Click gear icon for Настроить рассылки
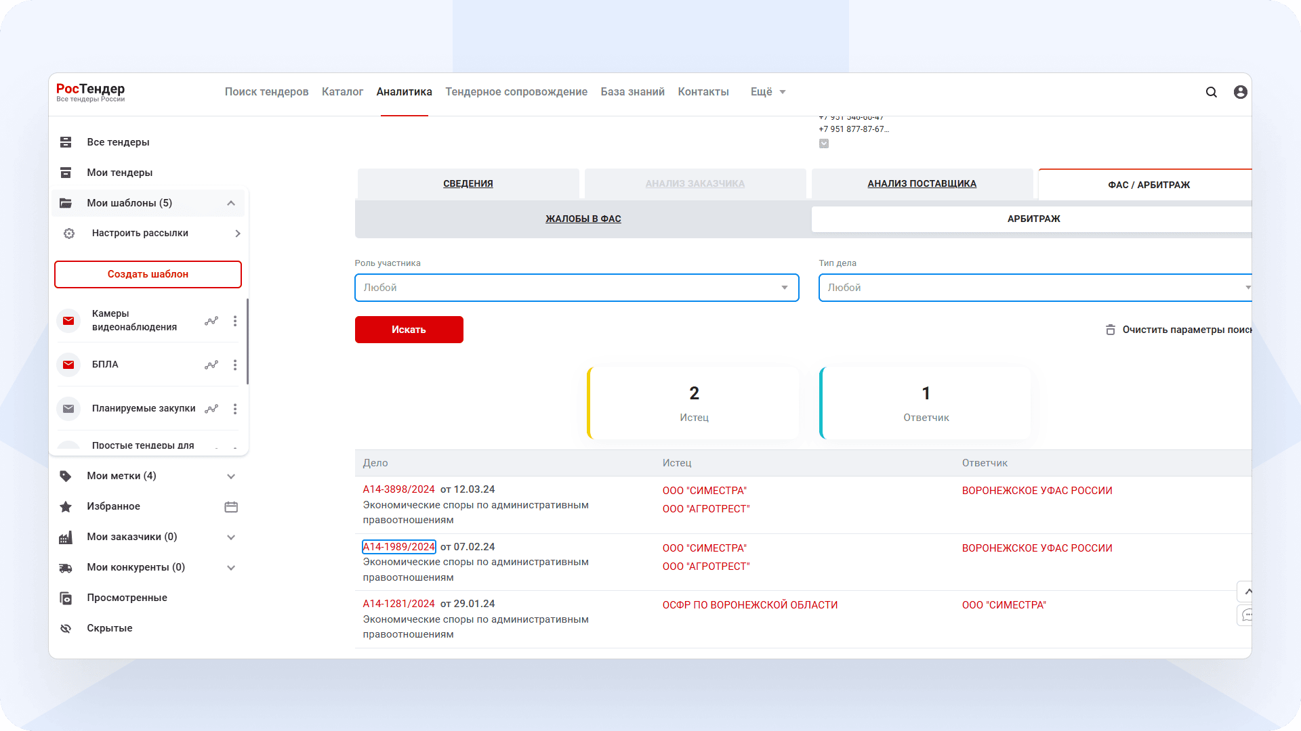1301x731 pixels. tap(69, 234)
